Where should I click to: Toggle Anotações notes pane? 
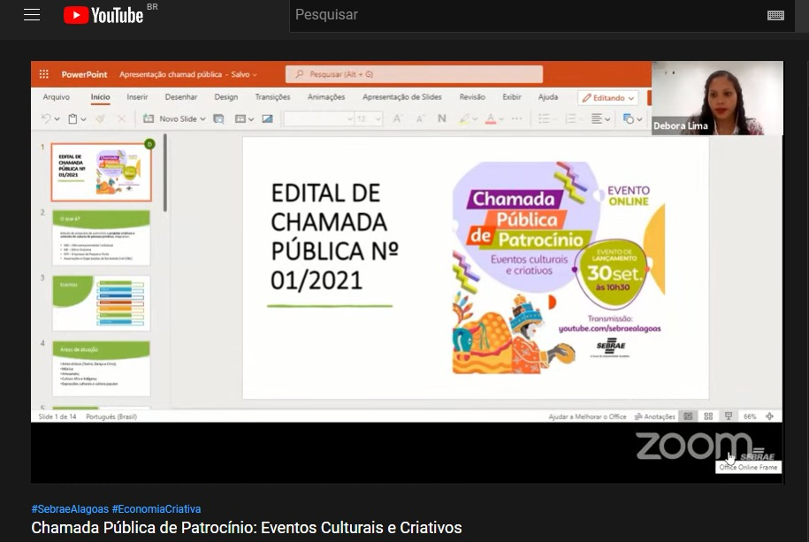click(655, 416)
